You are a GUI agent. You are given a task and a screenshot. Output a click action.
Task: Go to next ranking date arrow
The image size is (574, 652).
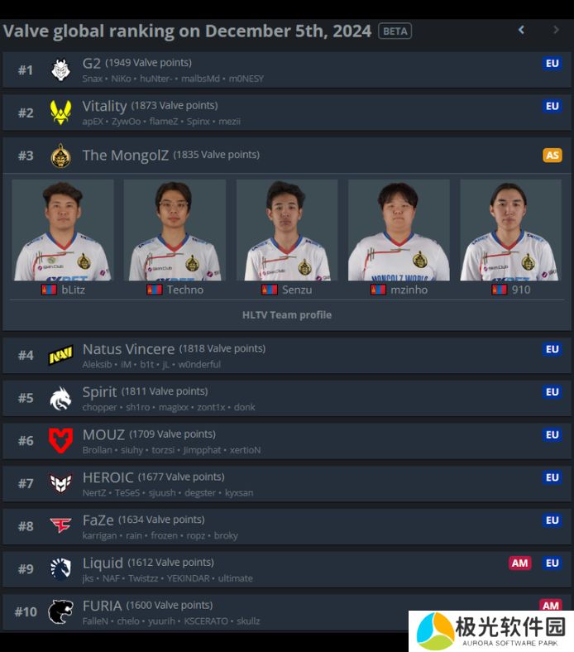(x=556, y=30)
